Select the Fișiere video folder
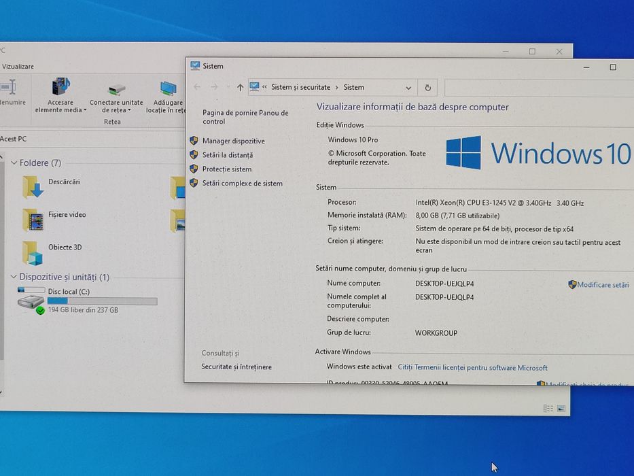This screenshot has height=476, width=634. click(x=54, y=220)
